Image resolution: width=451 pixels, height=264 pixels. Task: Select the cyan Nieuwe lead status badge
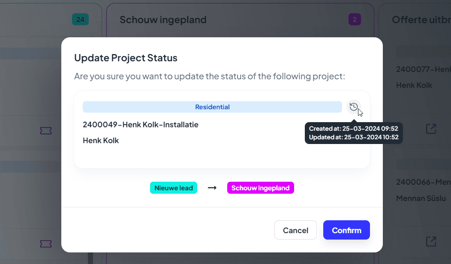(x=173, y=188)
